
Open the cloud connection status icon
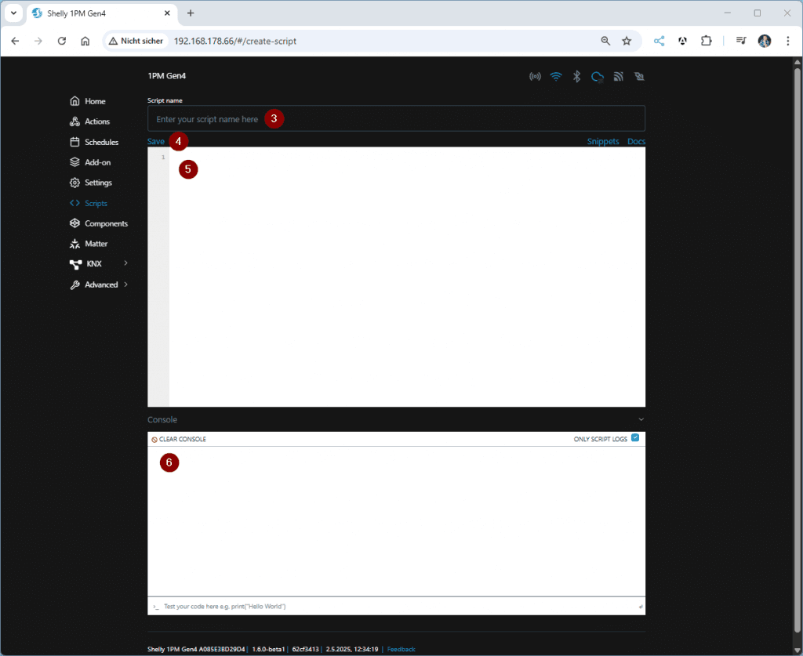coord(597,76)
